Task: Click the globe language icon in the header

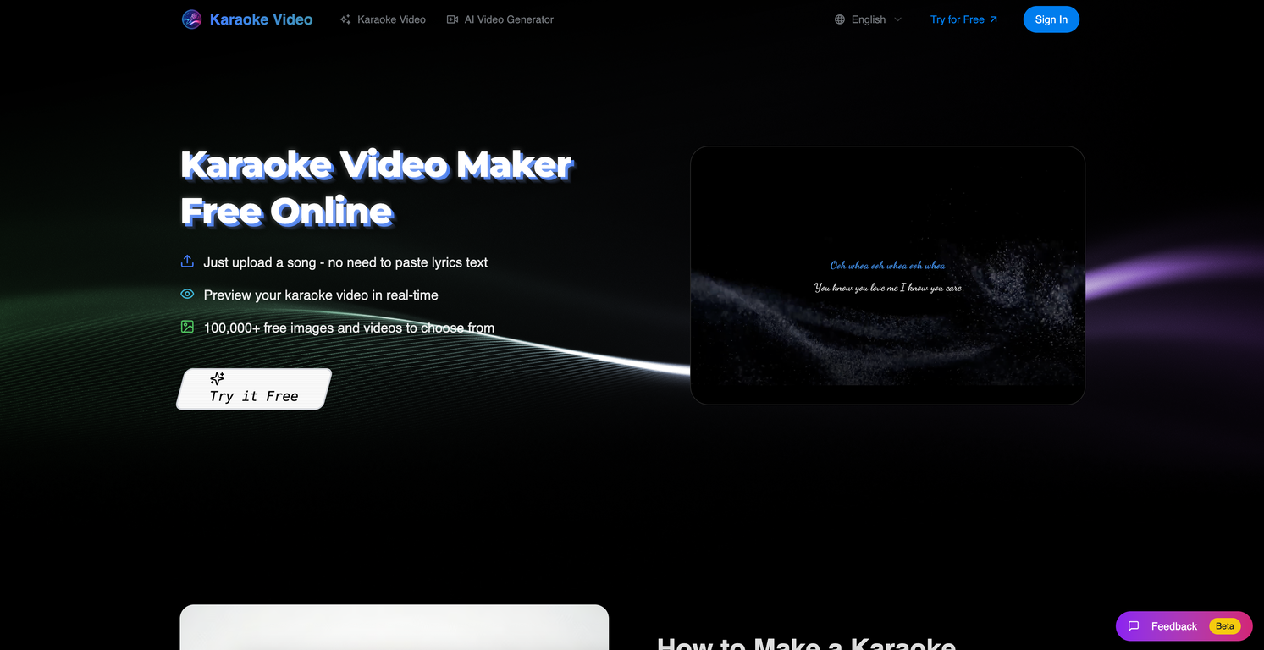Action: pyautogui.click(x=839, y=19)
